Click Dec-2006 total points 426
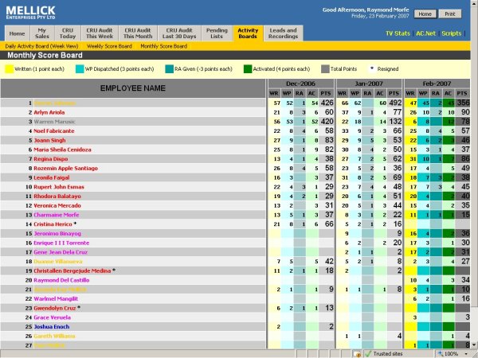 coord(327,103)
